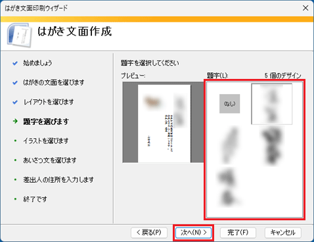Choose the calligraphy design in the third row
The width and height of the screenshot is (314, 242).
[229, 187]
